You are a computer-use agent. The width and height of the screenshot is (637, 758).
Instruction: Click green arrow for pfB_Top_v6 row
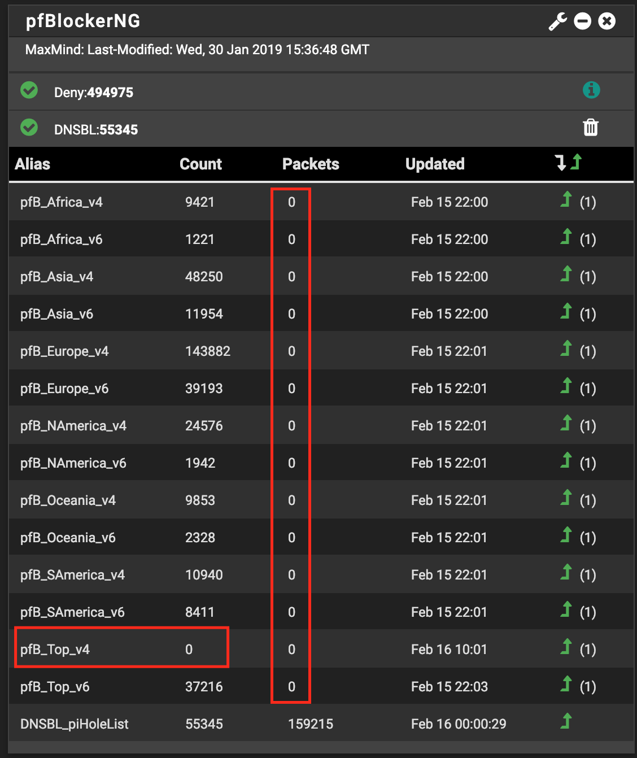[x=566, y=685]
